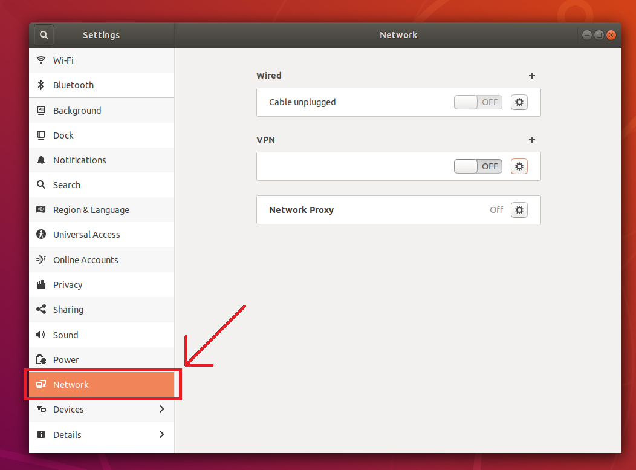Add a VPN connection with plus icon
Image resolution: width=636 pixels, height=470 pixels.
(532, 140)
